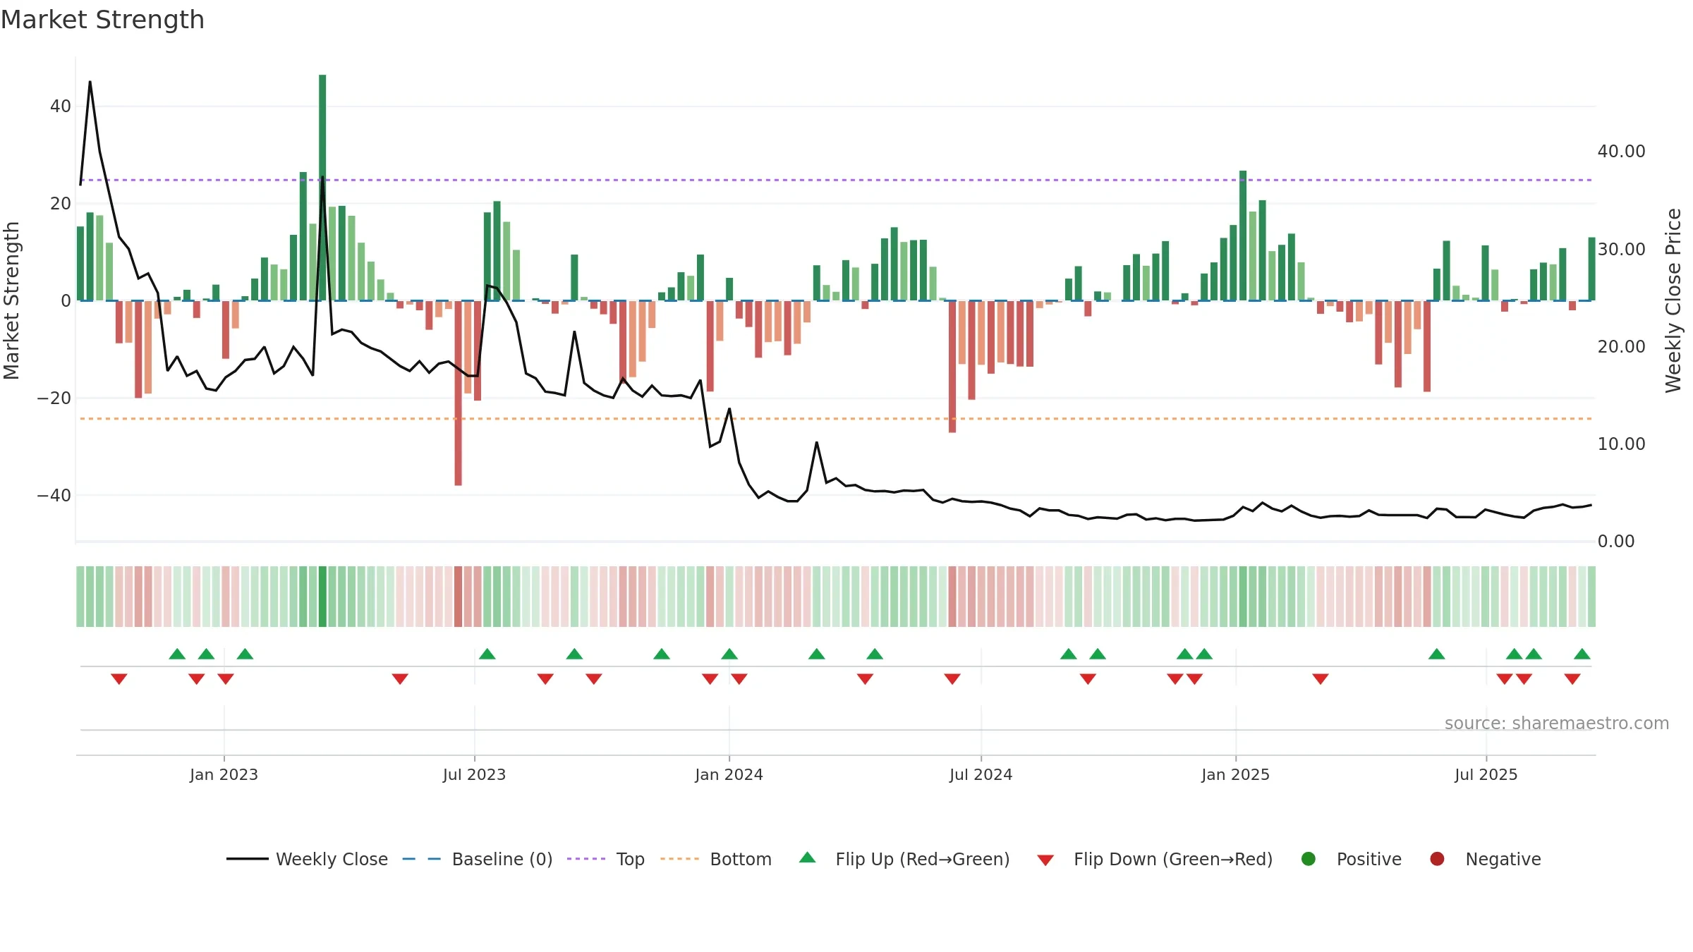
Task: Click the Baseline (0) legend entry
Action: coord(478,859)
